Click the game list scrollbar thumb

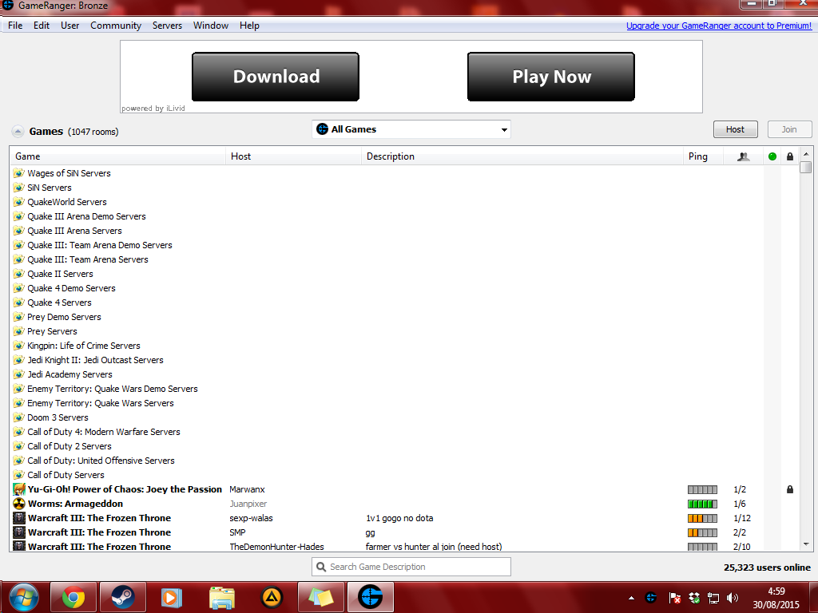[806, 168]
